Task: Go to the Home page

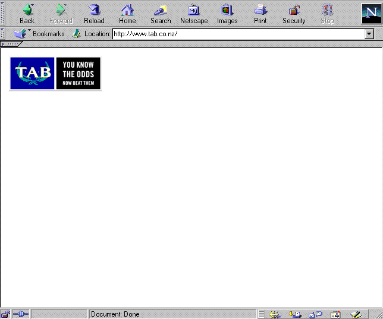Action: (x=127, y=14)
